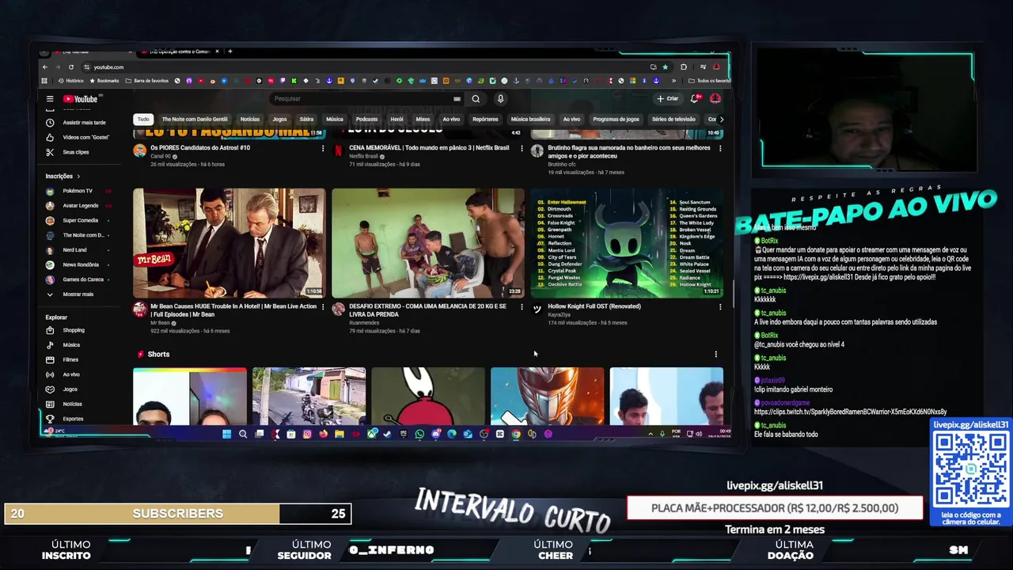
Task: Click the YouTube search magnifier button
Action: point(476,99)
